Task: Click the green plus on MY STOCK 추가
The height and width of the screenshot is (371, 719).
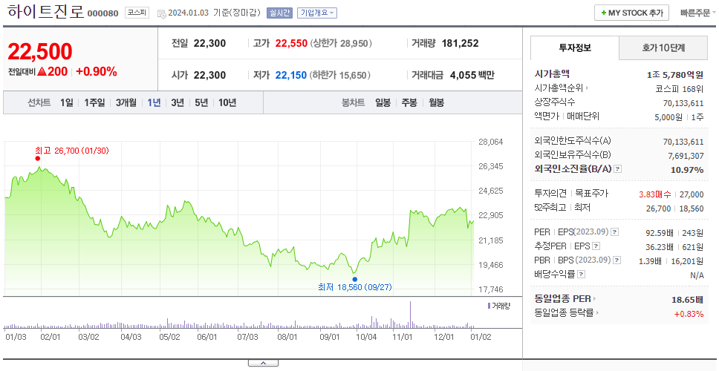Action: (x=603, y=13)
